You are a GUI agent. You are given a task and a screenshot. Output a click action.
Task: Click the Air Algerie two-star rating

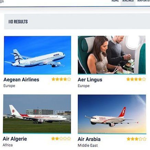61,139
